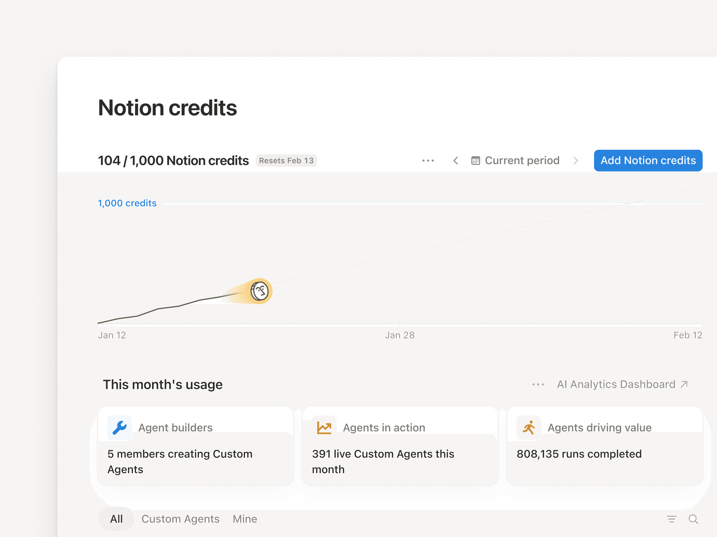Open the options menu next to the credits counter
The width and height of the screenshot is (717, 537).
click(x=428, y=160)
